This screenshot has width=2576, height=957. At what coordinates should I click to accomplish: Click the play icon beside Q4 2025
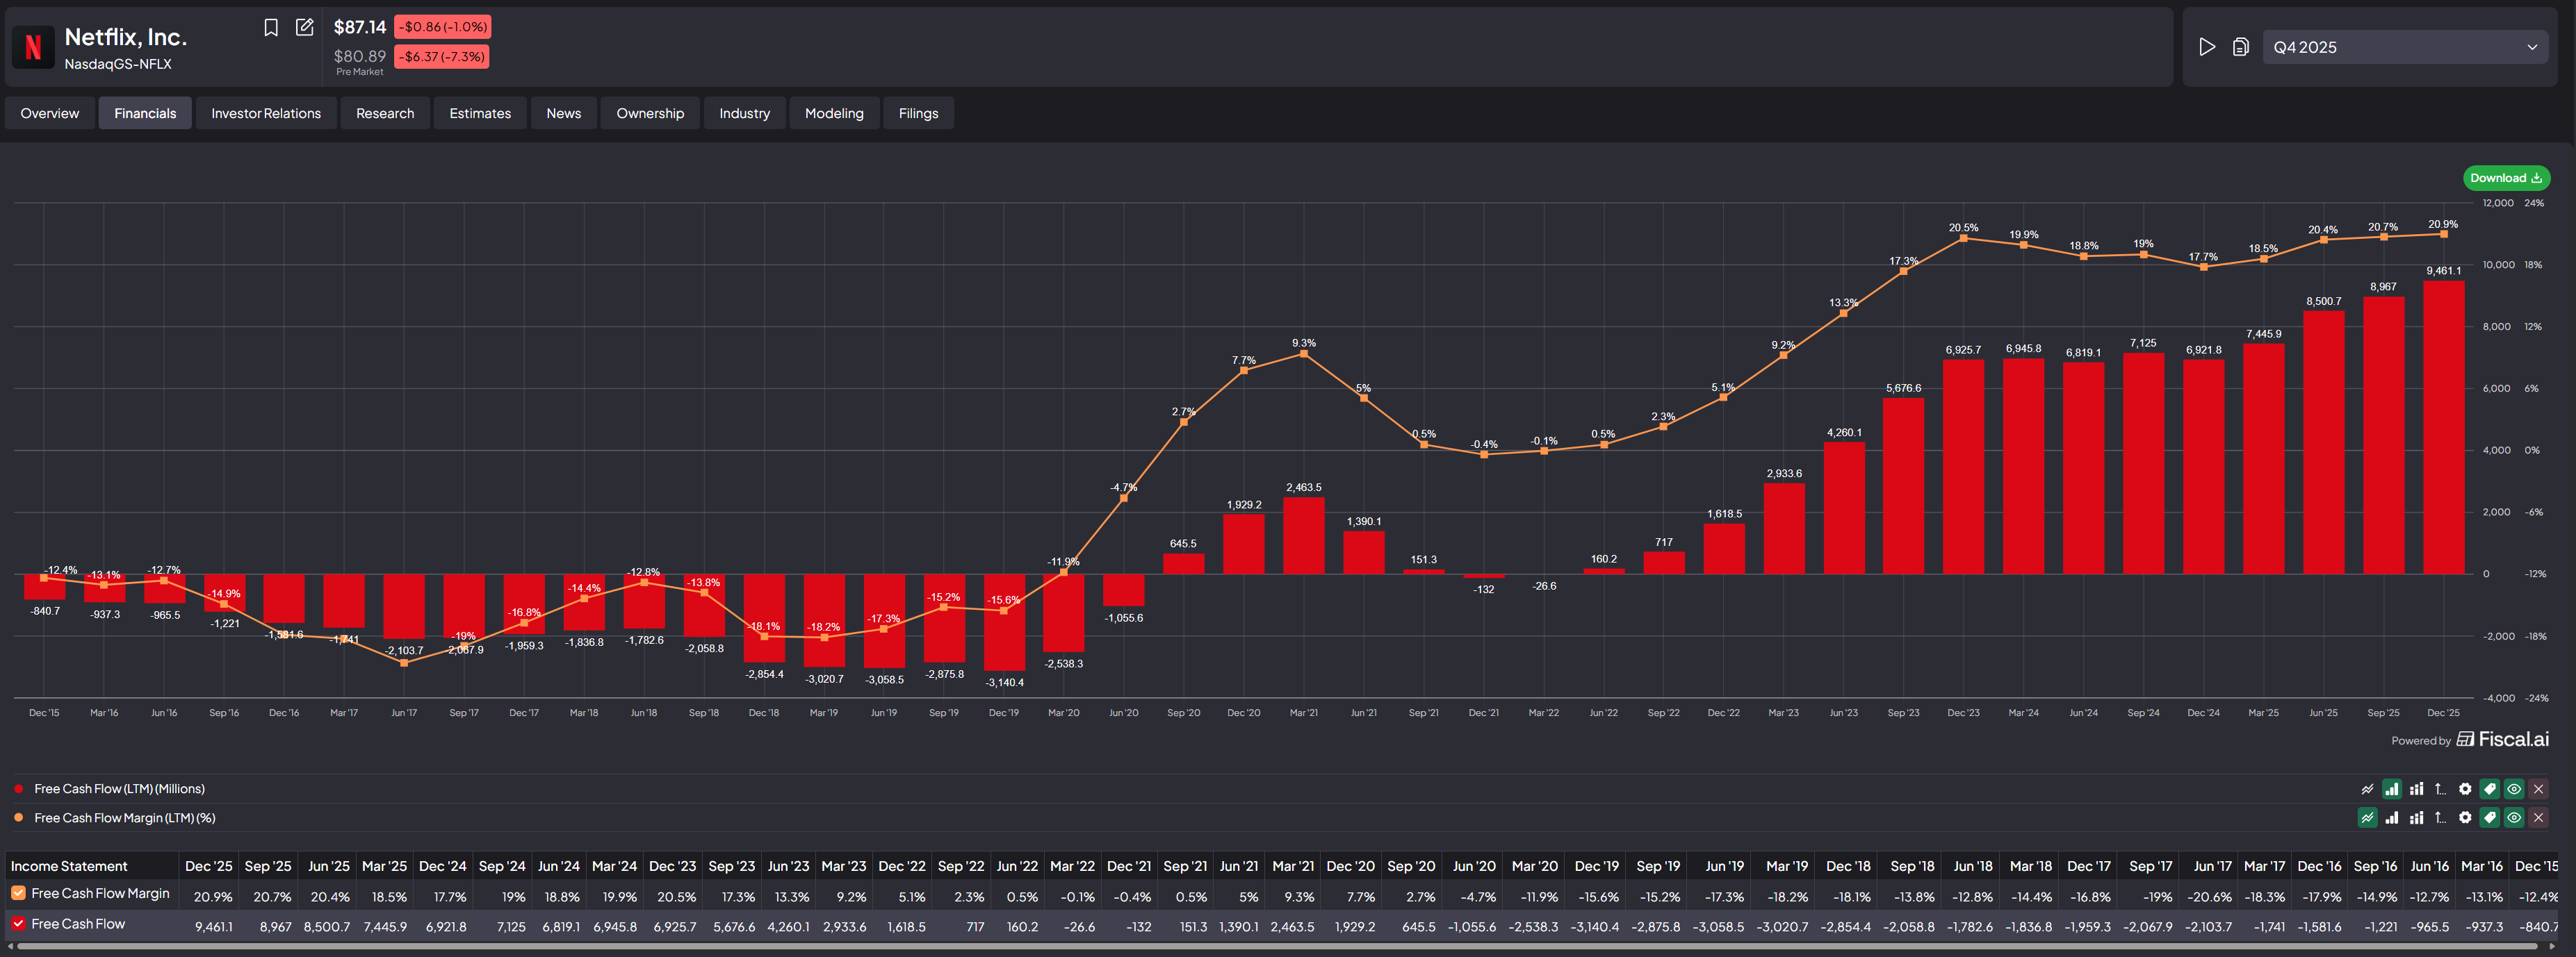(2207, 47)
